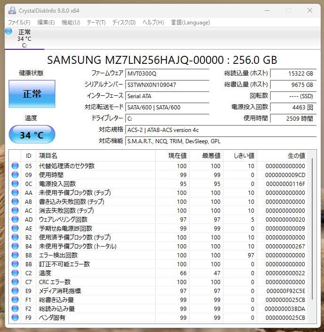This screenshot has height=332, width=324.
Task: Click the serial number field S3TWNX0N109047
Action: pyautogui.click(x=167, y=85)
